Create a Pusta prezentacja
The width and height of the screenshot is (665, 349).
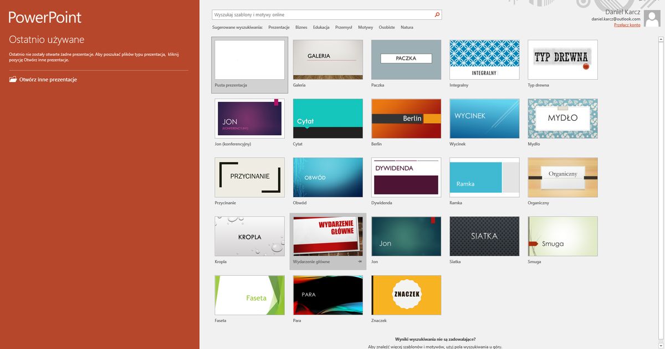(249, 59)
